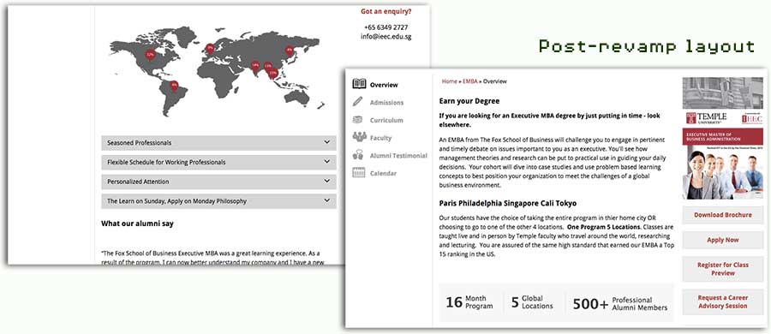Open the Curriculum menu item
This screenshot has width=771, height=334.
[386, 120]
